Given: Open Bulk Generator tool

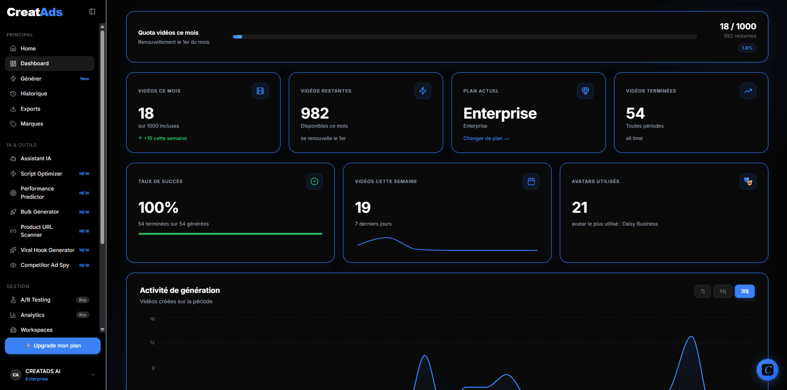Looking at the screenshot, I should tap(50, 212).
